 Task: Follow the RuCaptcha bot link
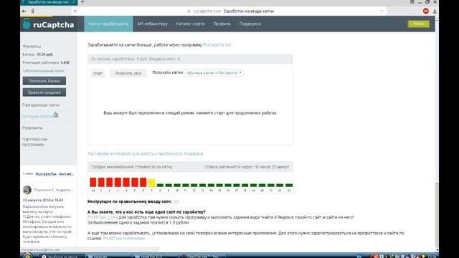(x=217, y=44)
